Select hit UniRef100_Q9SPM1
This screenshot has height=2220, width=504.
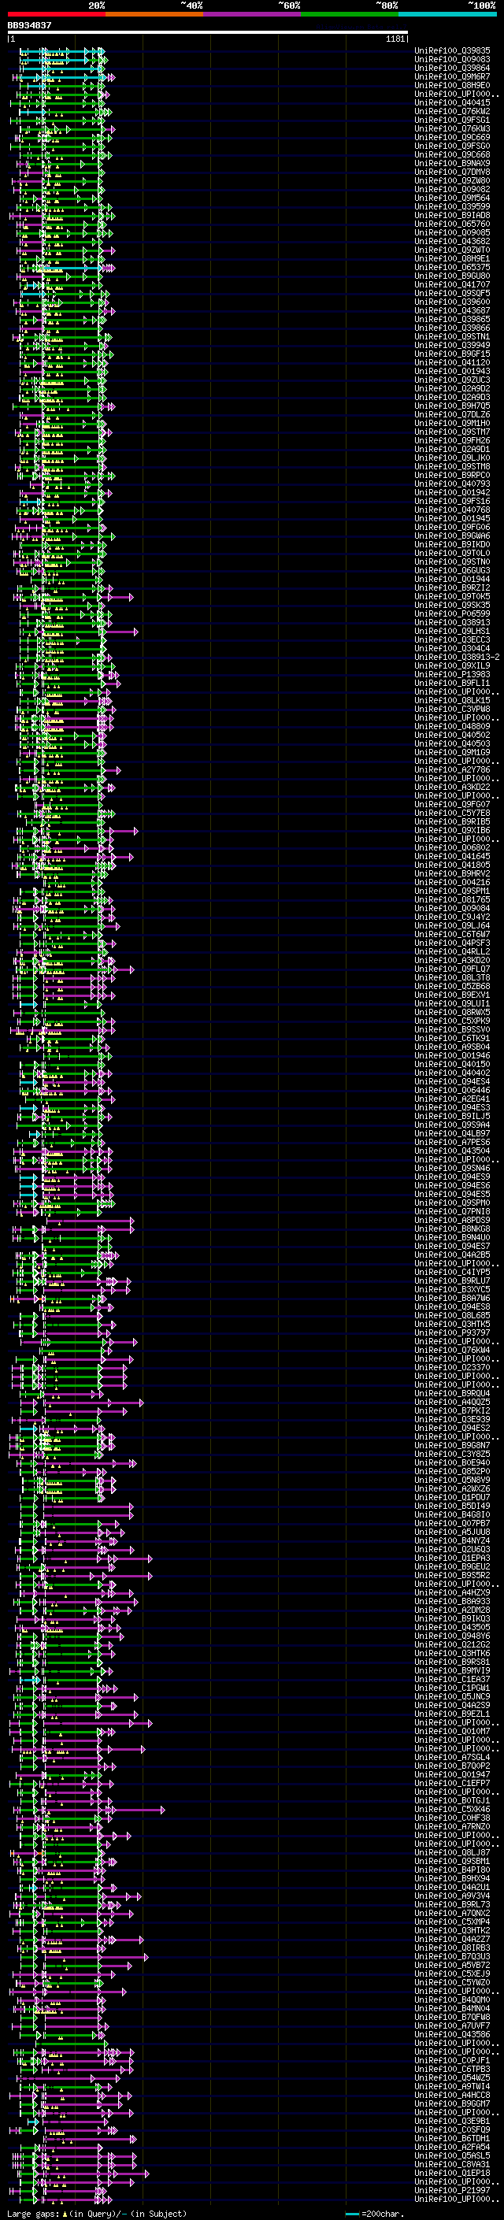(x=452, y=891)
